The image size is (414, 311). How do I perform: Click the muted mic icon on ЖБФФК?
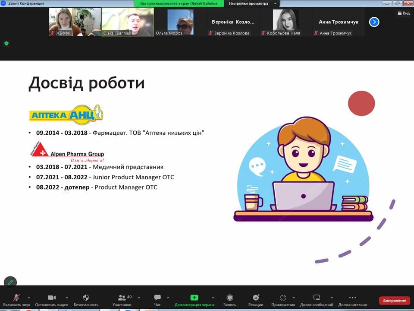pyautogui.click(x=53, y=33)
